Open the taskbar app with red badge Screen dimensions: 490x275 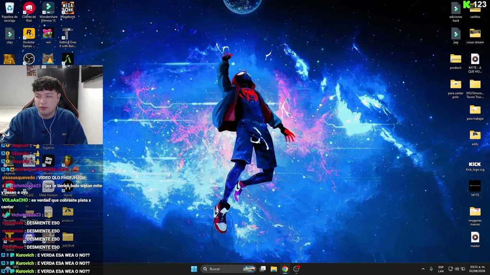pyautogui.click(x=296, y=269)
